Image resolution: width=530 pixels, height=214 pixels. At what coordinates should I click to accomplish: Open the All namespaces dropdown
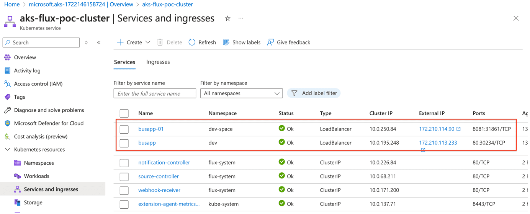(241, 93)
